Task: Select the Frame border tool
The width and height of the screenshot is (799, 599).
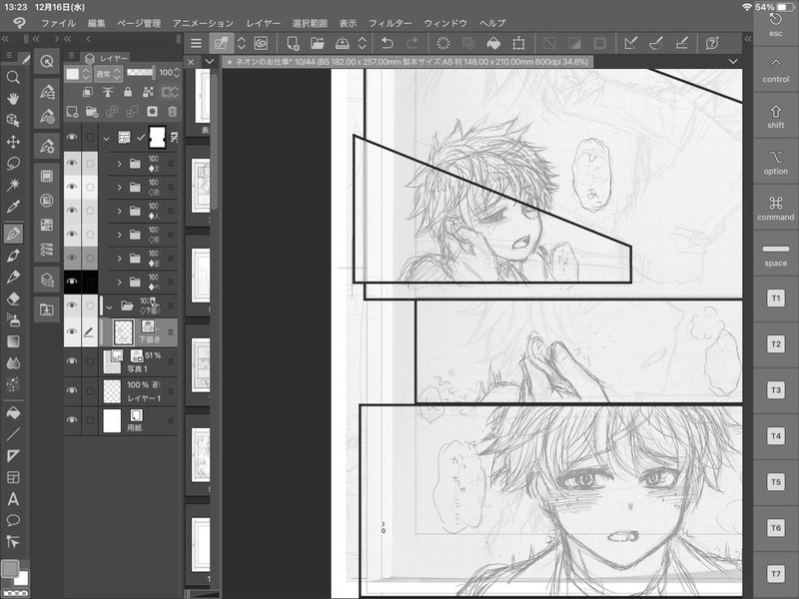Action: click(x=13, y=477)
